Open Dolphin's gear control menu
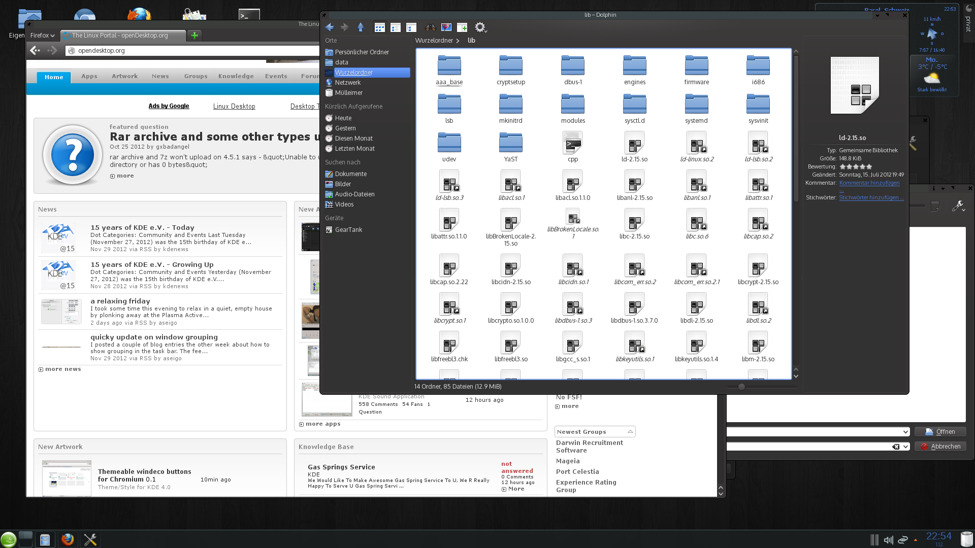Image resolution: width=975 pixels, height=548 pixels. (x=480, y=27)
